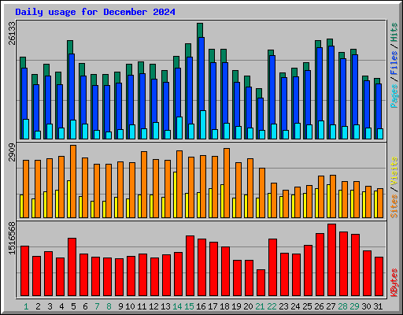The height and width of the screenshot is (315, 403).
Task: Click the tallest orange Visits bar for day 5
Action: pyautogui.click(x=73, y=181)
